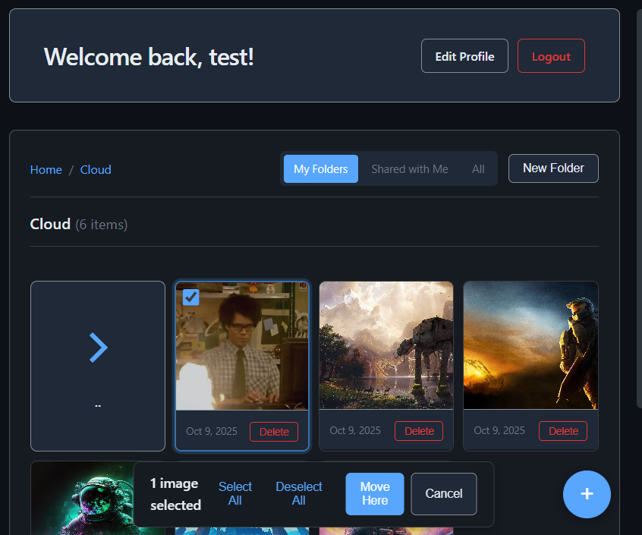This screenshot has height=535, width=642.
Task: Open the AT-AT walker landscape thumbnail
Action: pos(386,345)
